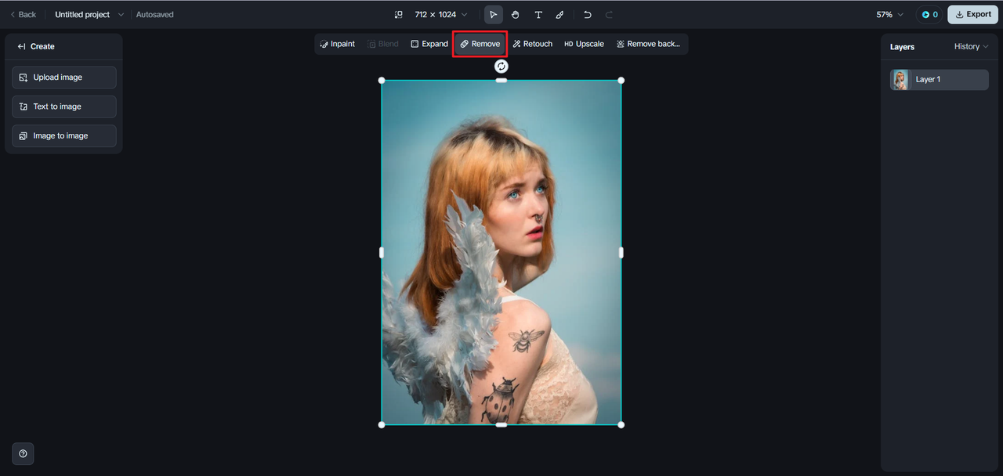Viewport: 1003px width, 476px height.
Task: Click the canvas resize icon beside 712 × 1024
Action: click(x=398, y=15)
